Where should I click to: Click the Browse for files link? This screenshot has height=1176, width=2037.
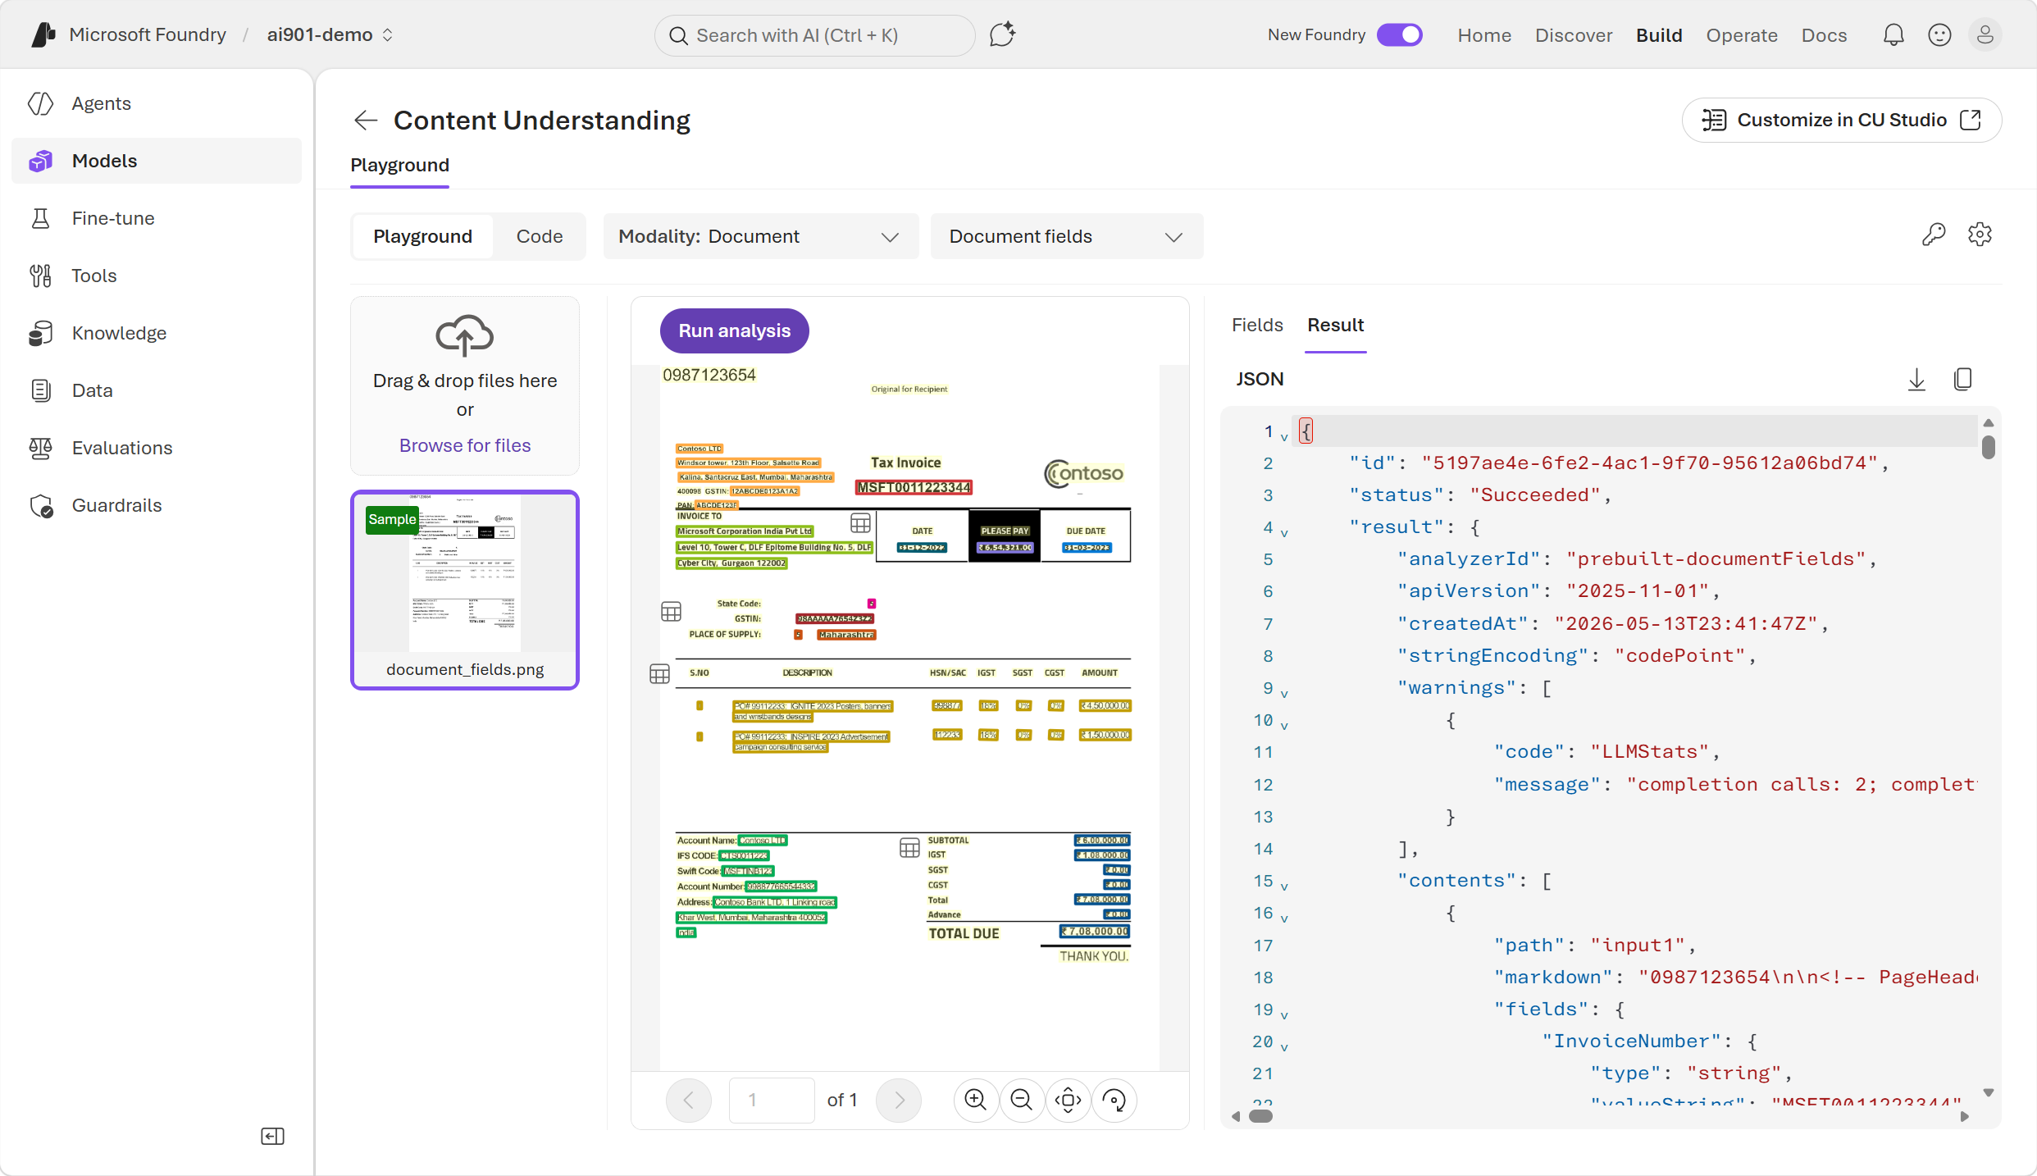tap(465, 445)
